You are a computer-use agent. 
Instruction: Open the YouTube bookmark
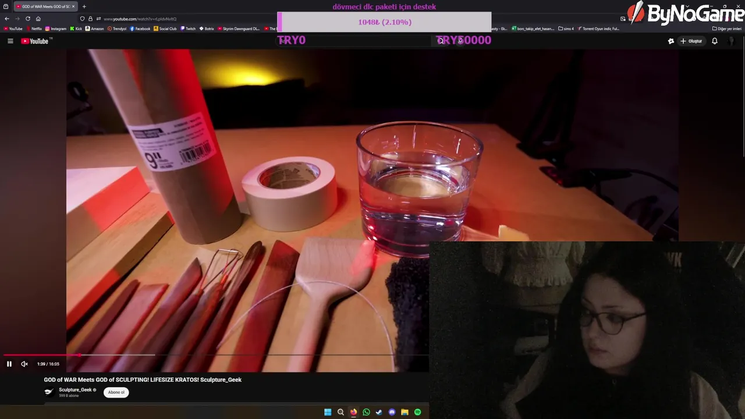click(13, 29)
